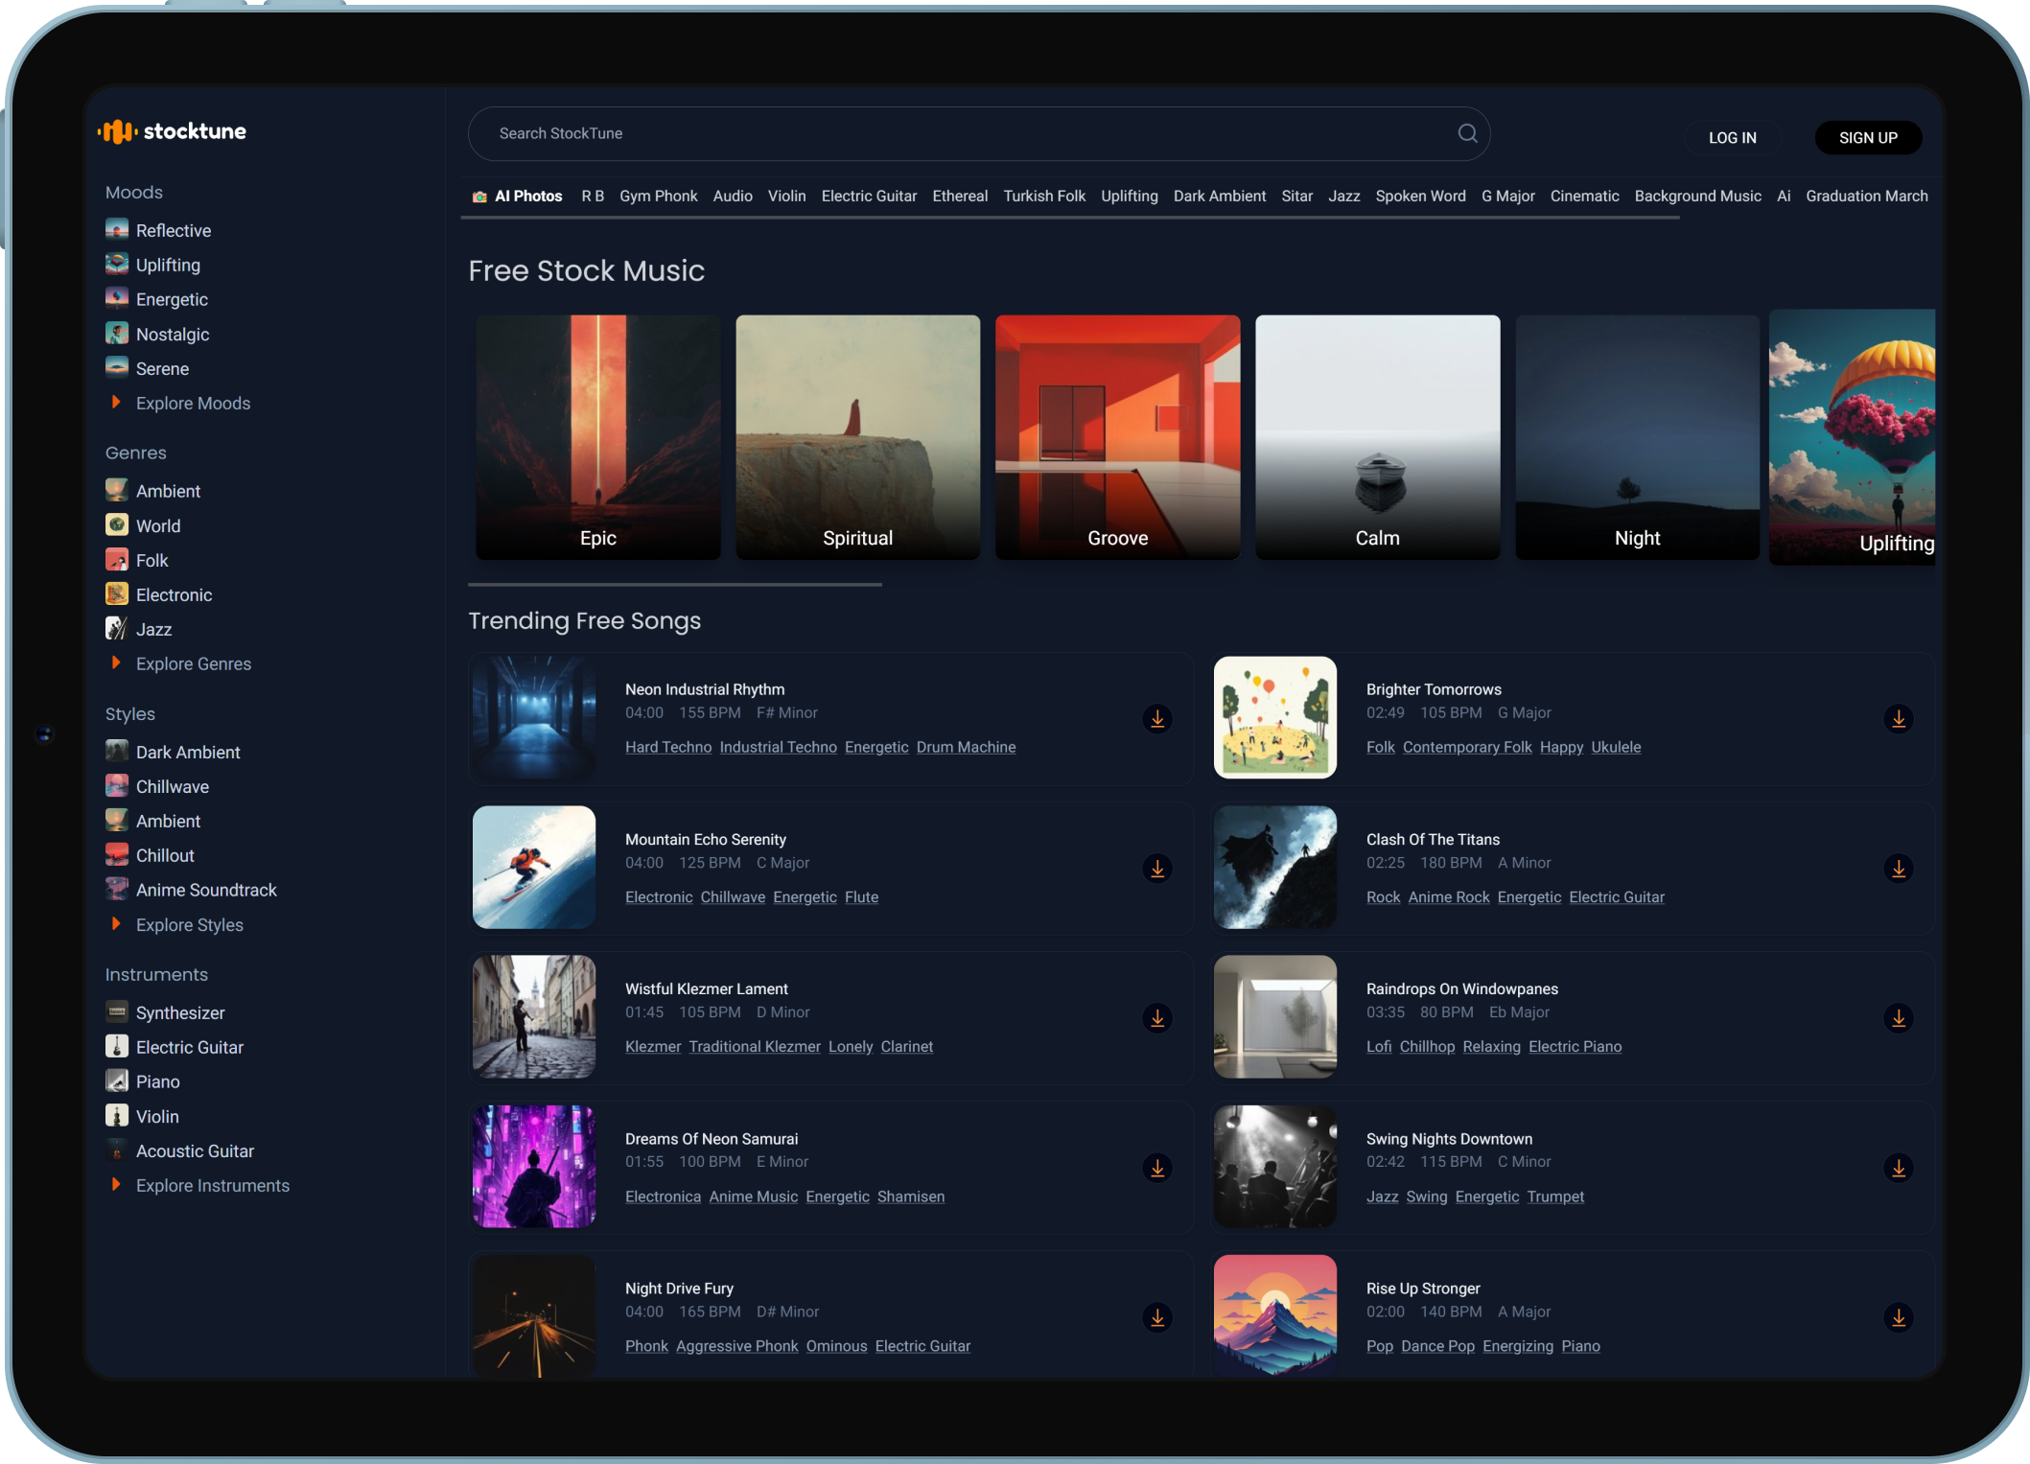Open the Calm mood card
Image resolution: width=2030 pixels, height=1464 pixels.
click(1377, 437)
